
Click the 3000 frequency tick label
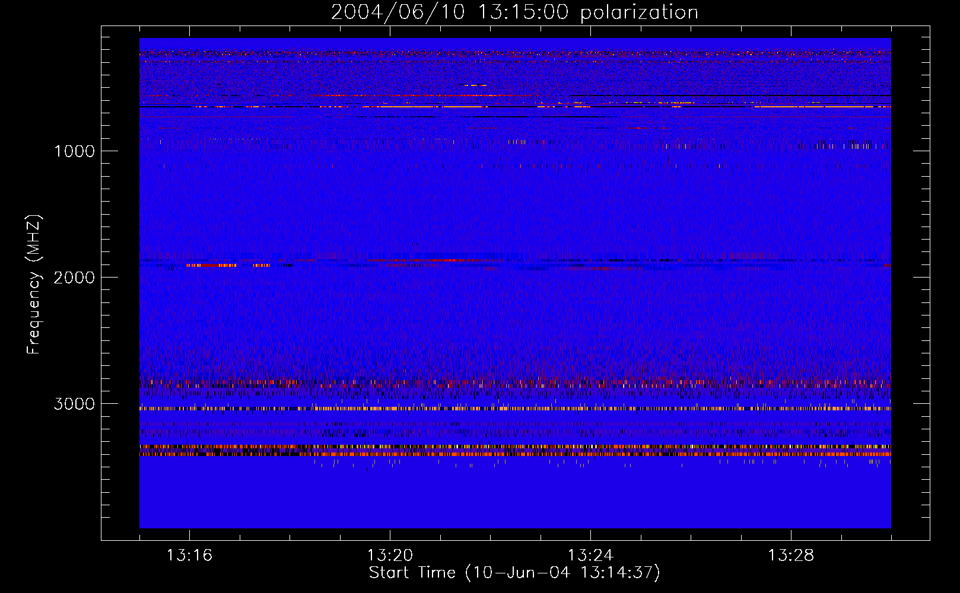point(75,404)
